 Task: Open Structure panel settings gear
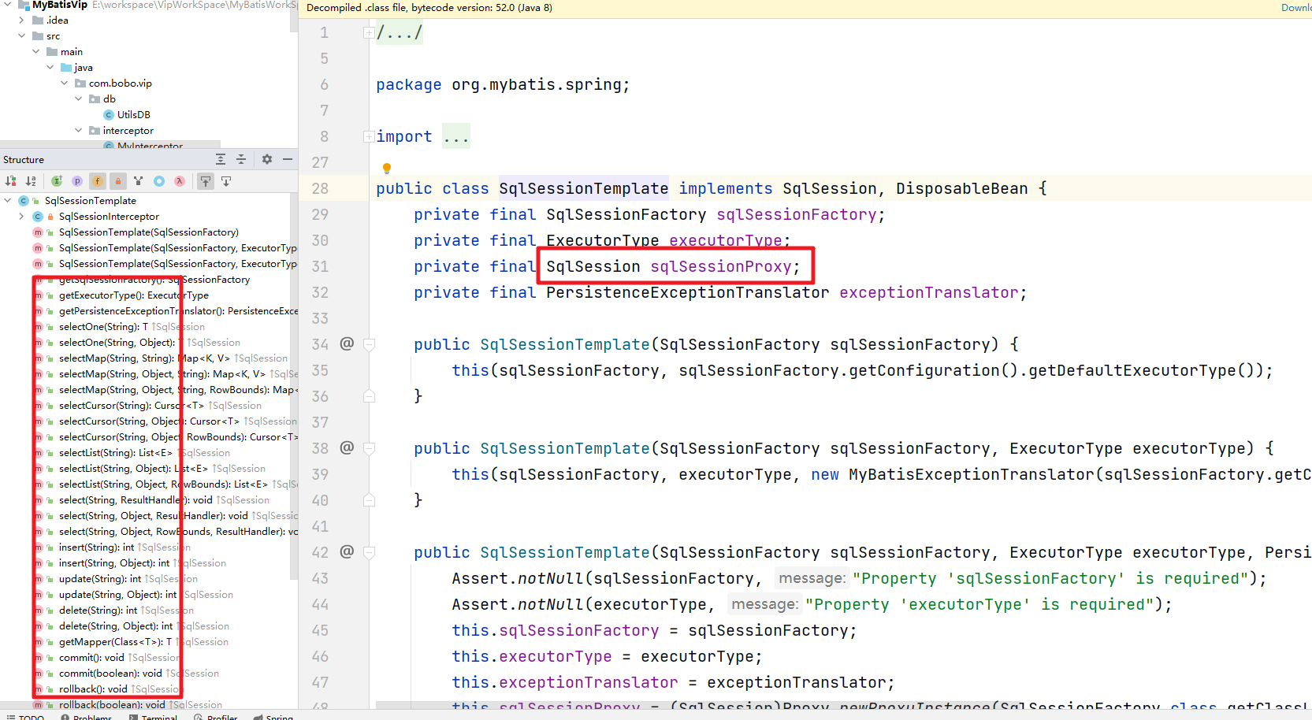pos(267,159)
